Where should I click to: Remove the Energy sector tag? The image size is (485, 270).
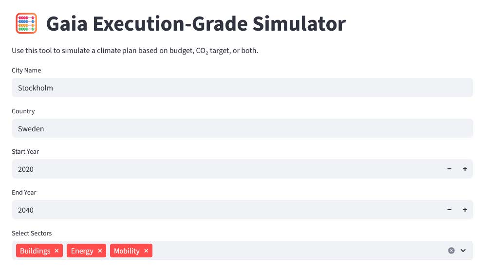click(x=100, y=251)
